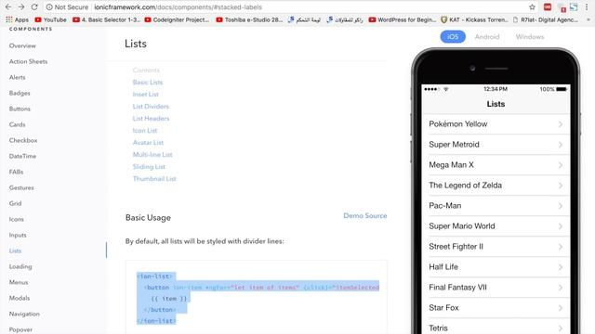Open Badges in the sidebar
595x334 pixels.
coord(20,93)
